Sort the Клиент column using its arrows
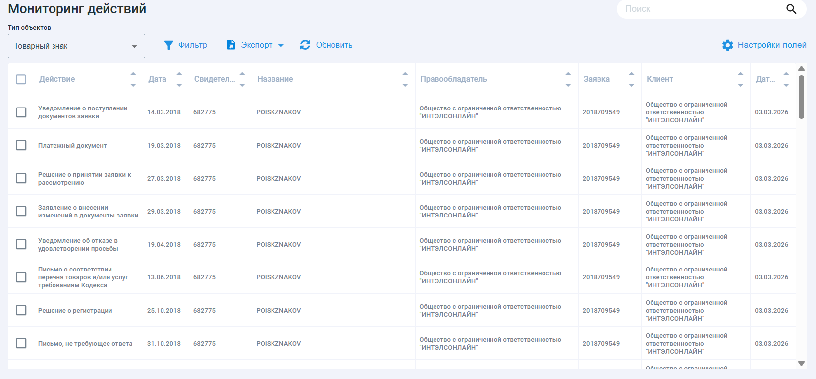The height and width of the screenshot is (379, 816). coord(740,79)
